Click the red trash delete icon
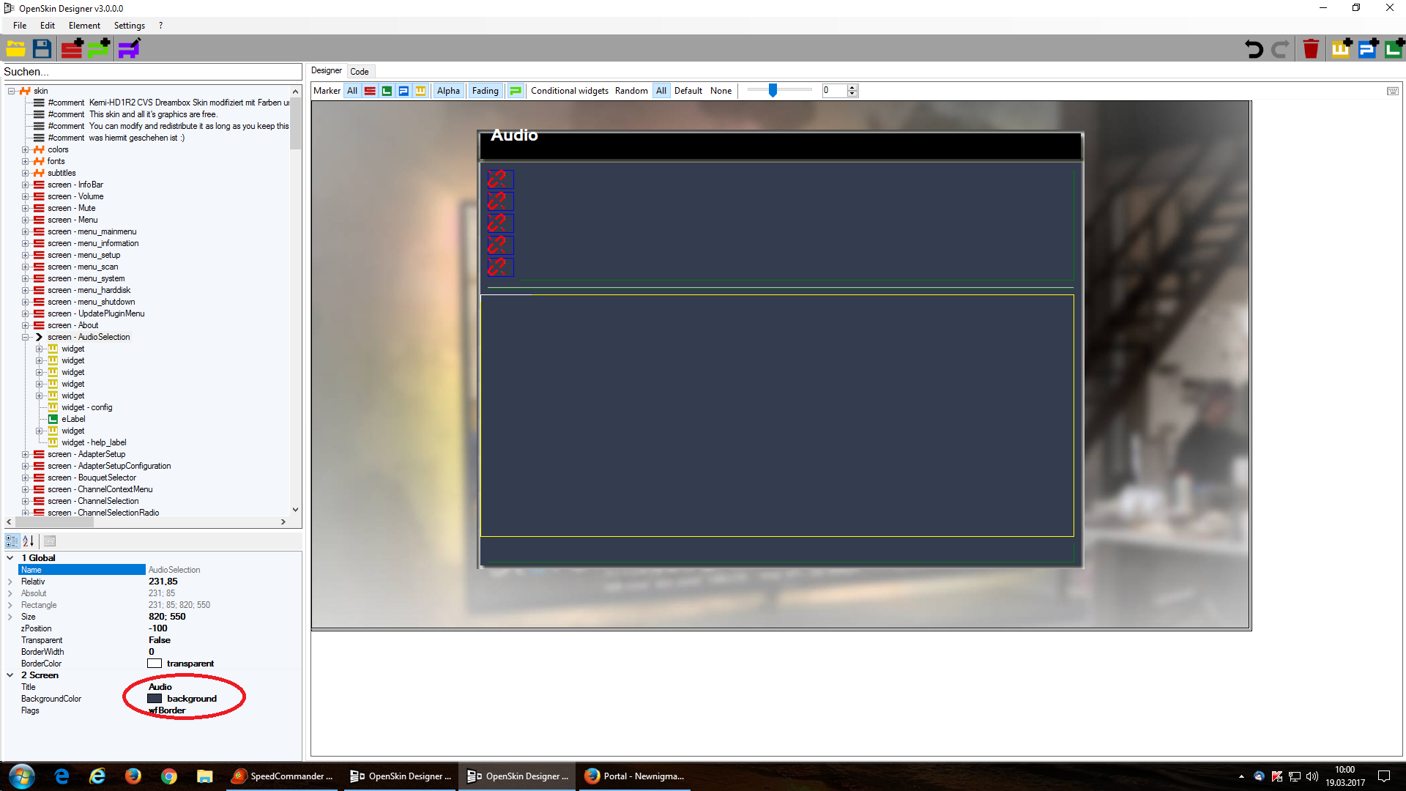 click(1311, 49)
